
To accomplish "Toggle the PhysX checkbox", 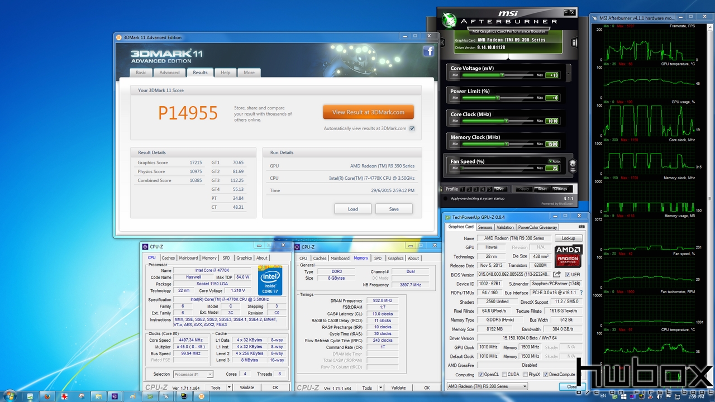I will coord(525,375).
